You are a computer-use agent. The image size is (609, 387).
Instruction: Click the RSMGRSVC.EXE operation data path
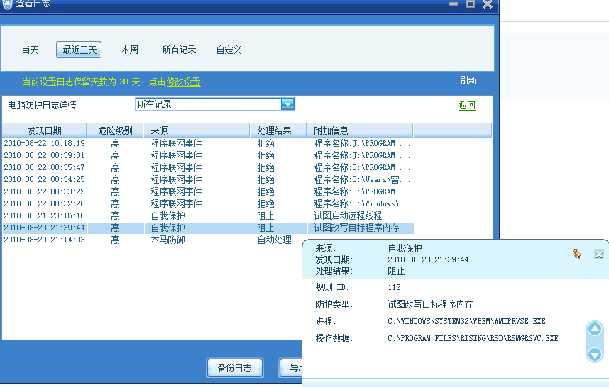click(x=473, y=338)
